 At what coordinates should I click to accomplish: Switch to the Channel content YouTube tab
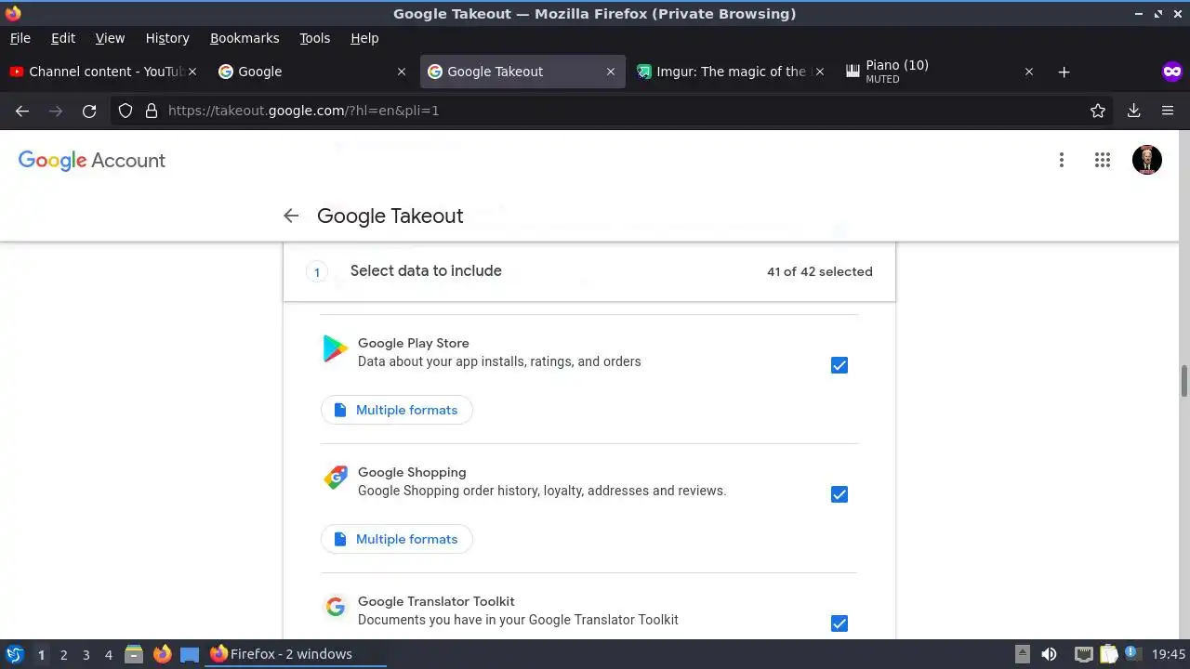tap(98, 72)
